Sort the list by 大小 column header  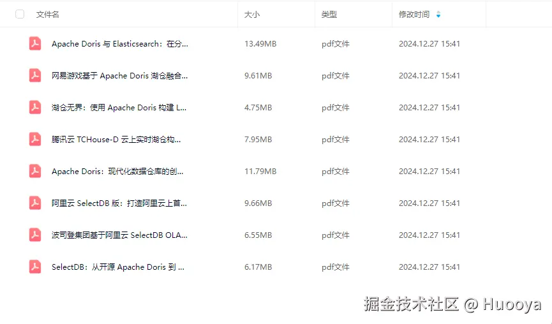[x=252, y=15]
